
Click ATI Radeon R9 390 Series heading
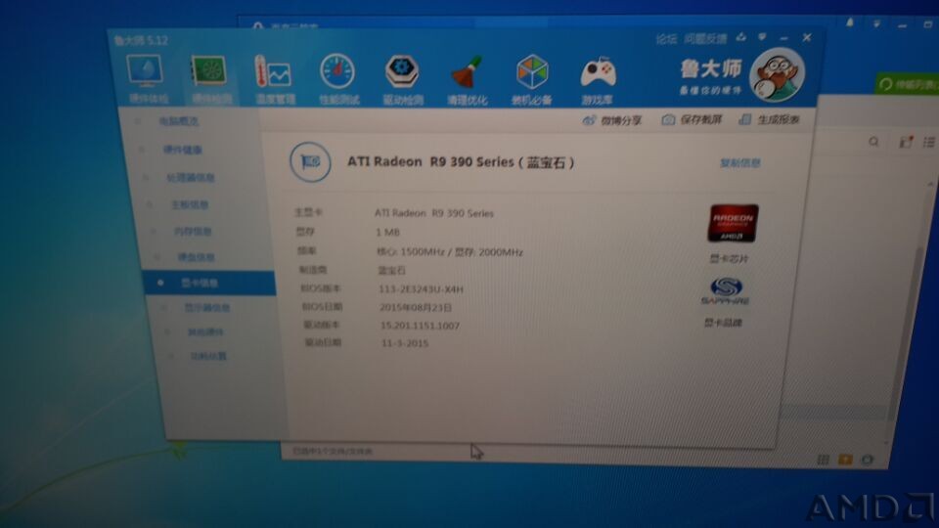click(461, 162)
